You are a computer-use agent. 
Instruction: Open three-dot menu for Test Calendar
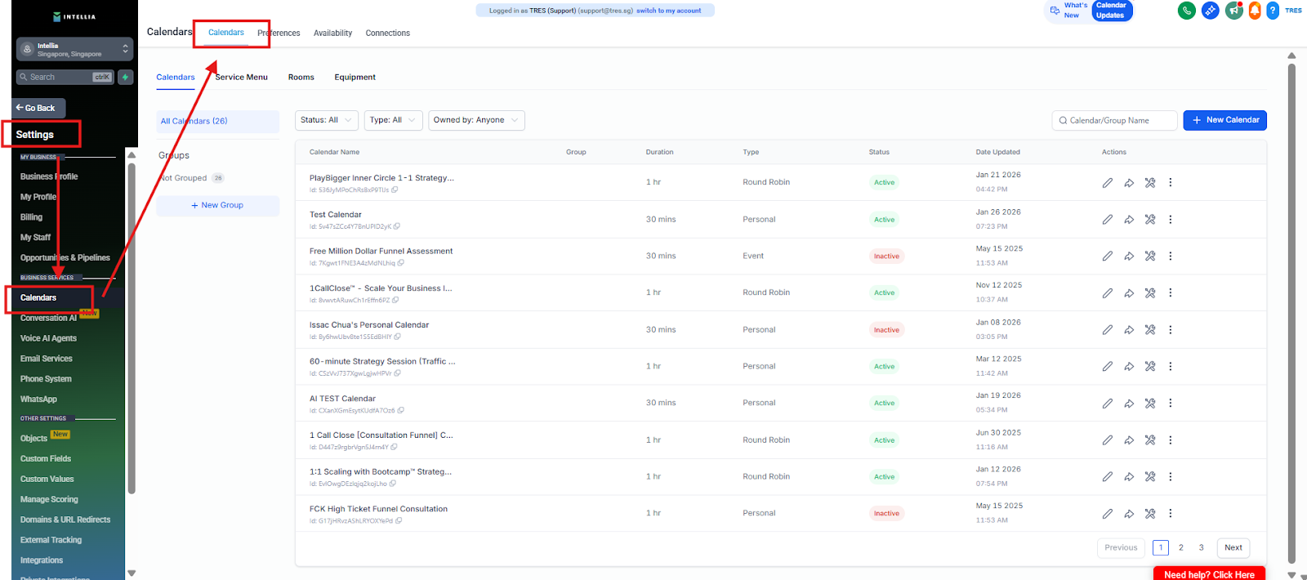point(1170,219)
